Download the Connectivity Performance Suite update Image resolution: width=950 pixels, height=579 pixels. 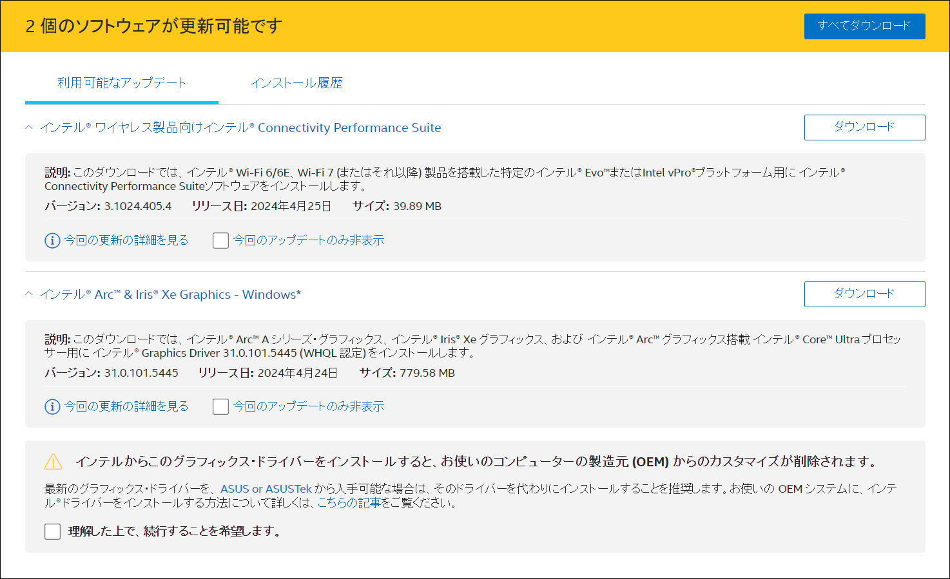point(864,128)
